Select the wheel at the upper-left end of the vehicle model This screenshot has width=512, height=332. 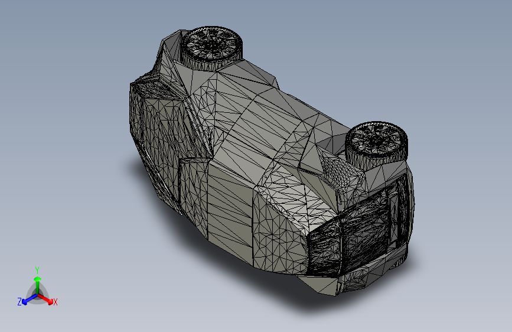tap(212, 48)
